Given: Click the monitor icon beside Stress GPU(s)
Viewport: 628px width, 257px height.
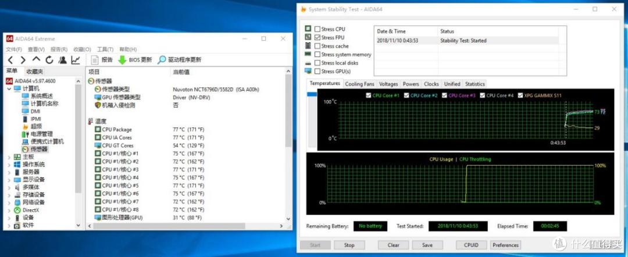Looking at the screenshot, I should (x=308, y=71).
